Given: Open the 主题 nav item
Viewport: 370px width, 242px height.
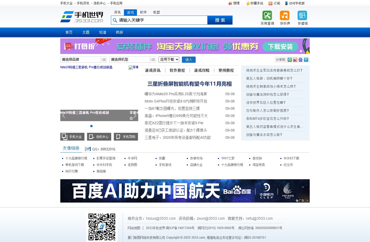Looking at the screenshot, I should (x=86, y=32).
